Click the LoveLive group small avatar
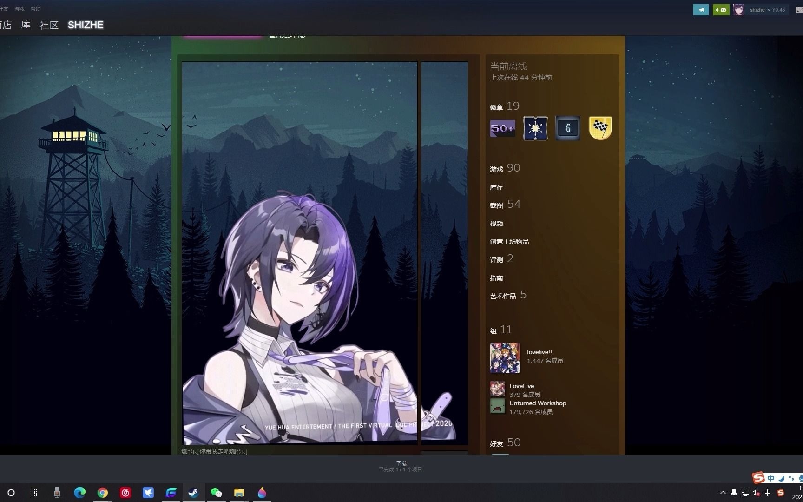The image size is (803, 502). click(x=498, y=389)
